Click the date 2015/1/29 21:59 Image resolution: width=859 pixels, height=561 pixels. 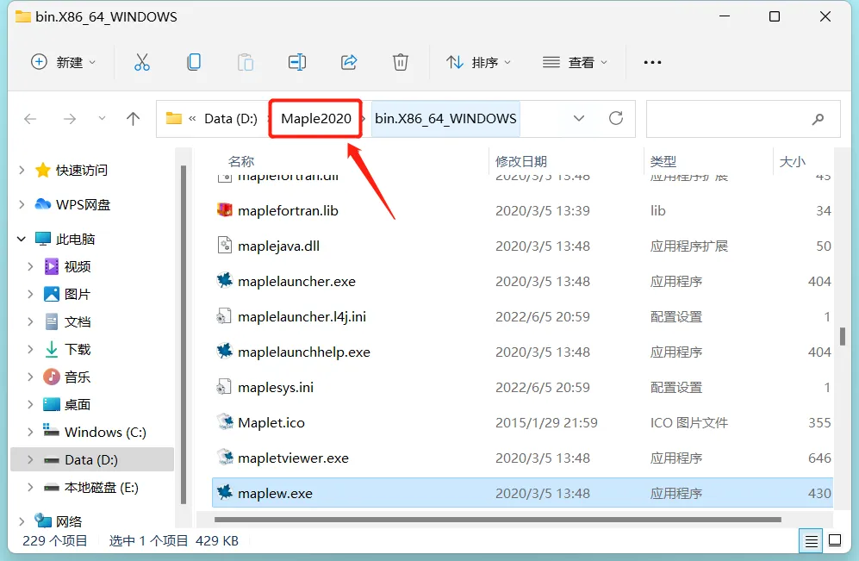[x=546, y=422]
